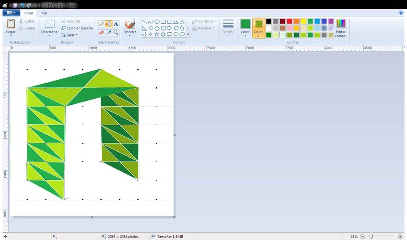Choose the Pentagon shape
This screenshot has width=407, height=240.
(x=157, y=28)
